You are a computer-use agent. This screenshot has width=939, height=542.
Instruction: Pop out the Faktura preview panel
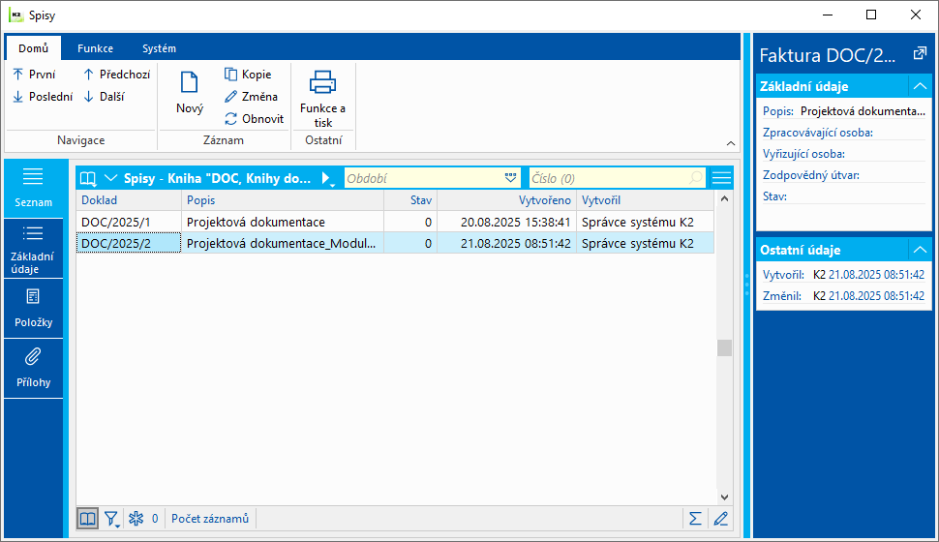pyautogui.click(x=920, y=54)
